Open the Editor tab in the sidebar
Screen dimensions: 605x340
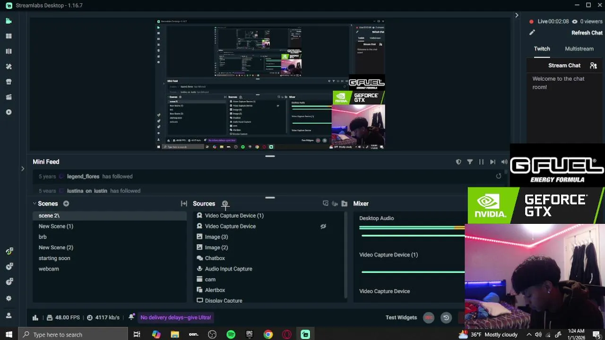pyautogui.click(x=9, y=21)
